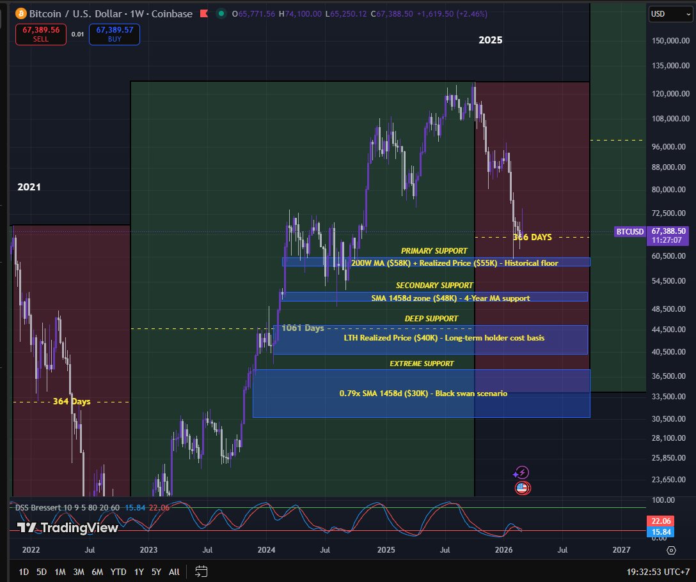Screen dimensions: 696x582
Task: Click the 44,500.00 price axis tick
Action: click(670, 330)
